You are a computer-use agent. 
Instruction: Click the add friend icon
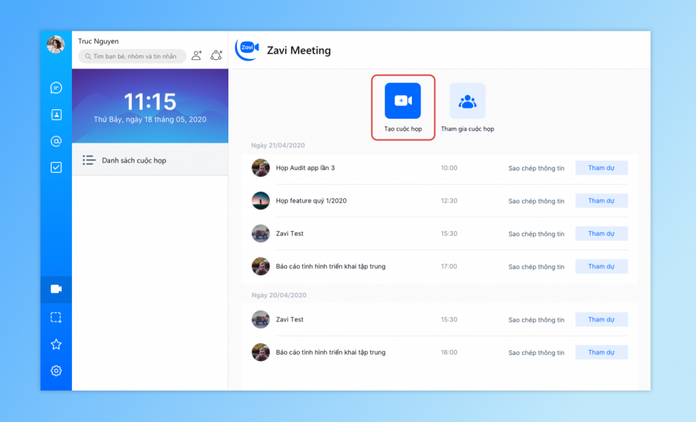coord(196,56)
